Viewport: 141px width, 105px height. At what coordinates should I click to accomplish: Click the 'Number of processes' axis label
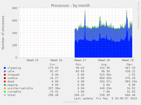pyautogui.click(x=3, y=33)
